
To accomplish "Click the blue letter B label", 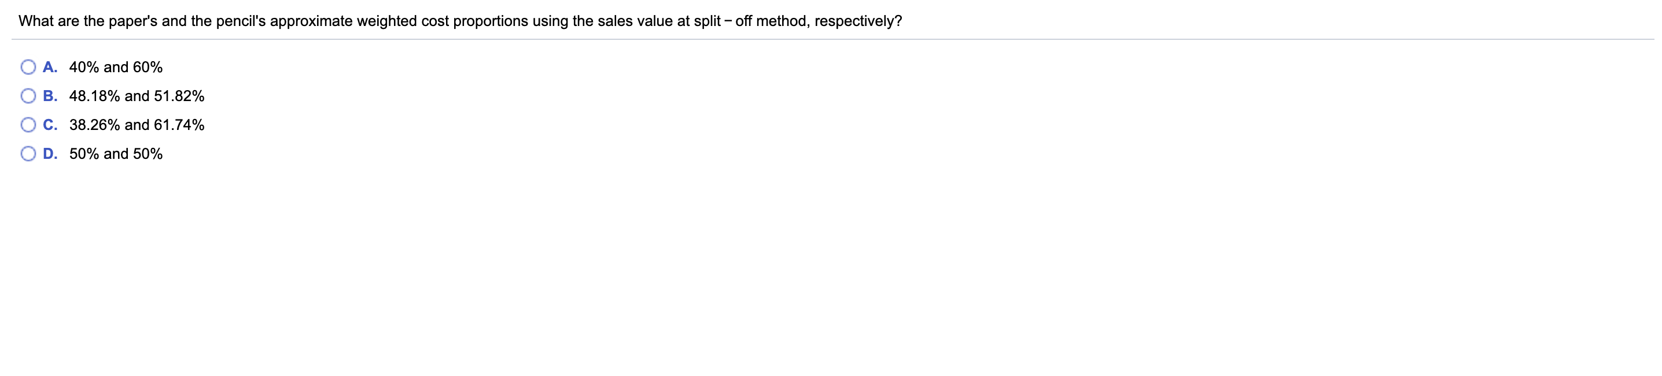I will click(x=49, y=95).
